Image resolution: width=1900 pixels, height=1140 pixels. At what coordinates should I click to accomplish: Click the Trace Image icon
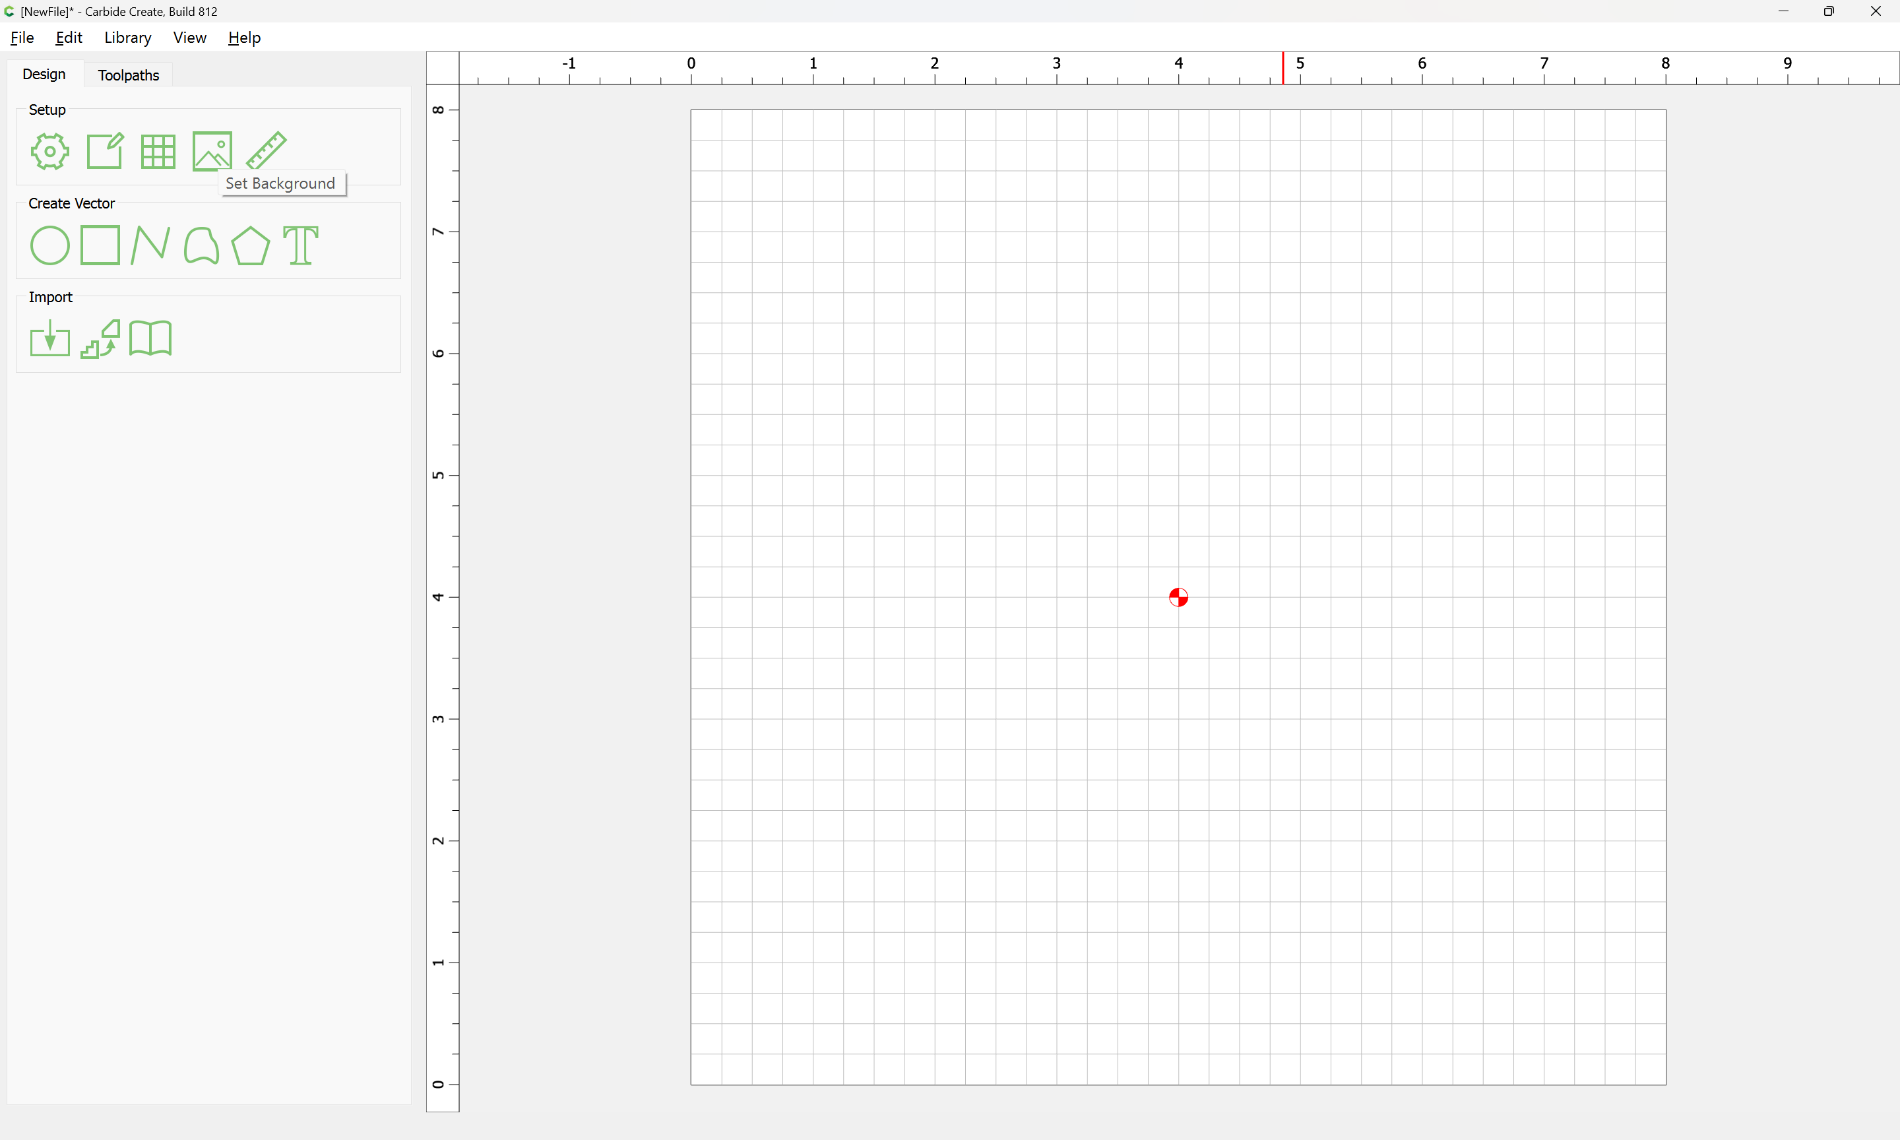[100, 339]
